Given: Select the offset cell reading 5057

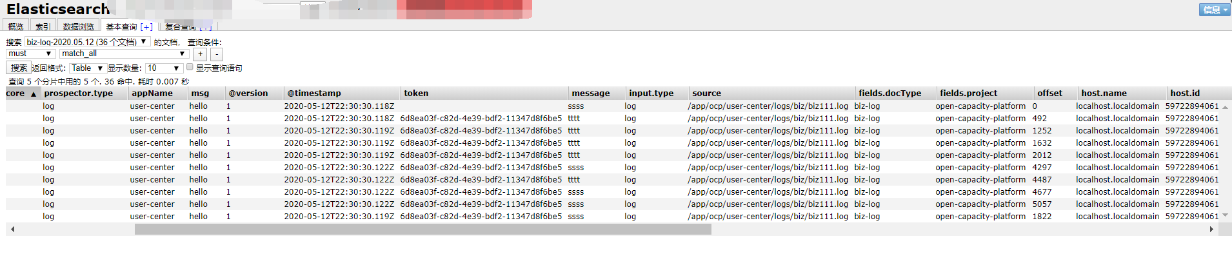Looking at the screenshot, I should click(1042, 204).
